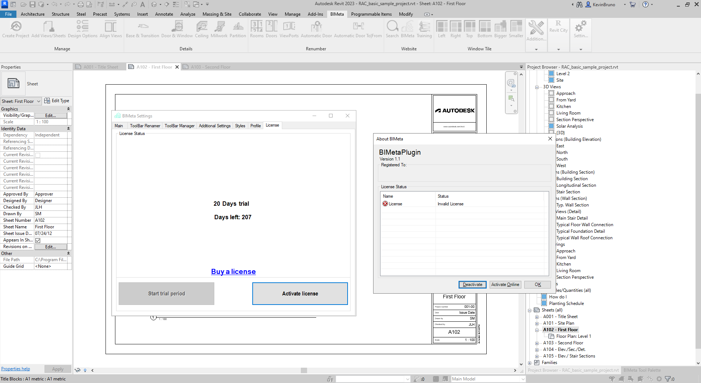Make window tile Bigger
The image size is (701, 383).
pos(501,29)
